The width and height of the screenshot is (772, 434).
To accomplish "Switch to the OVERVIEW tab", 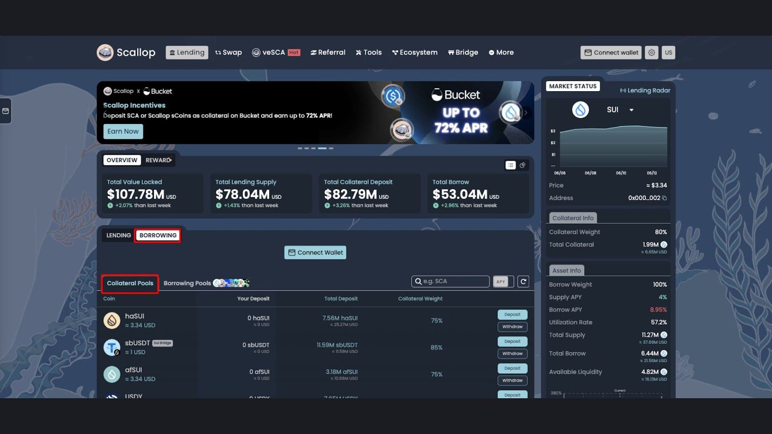I will (x=122, y=160).
